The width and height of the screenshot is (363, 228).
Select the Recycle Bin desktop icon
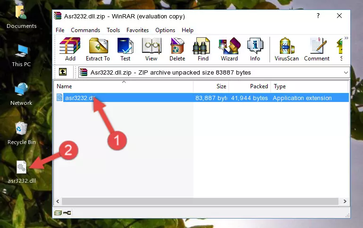coord(22,133)
